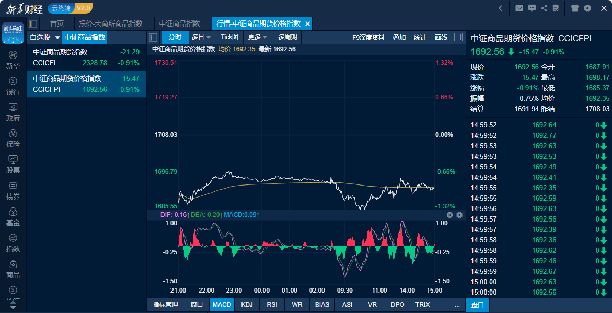Close the 行情-中证商品期货价格指数 tab

[x=307, y=24]
